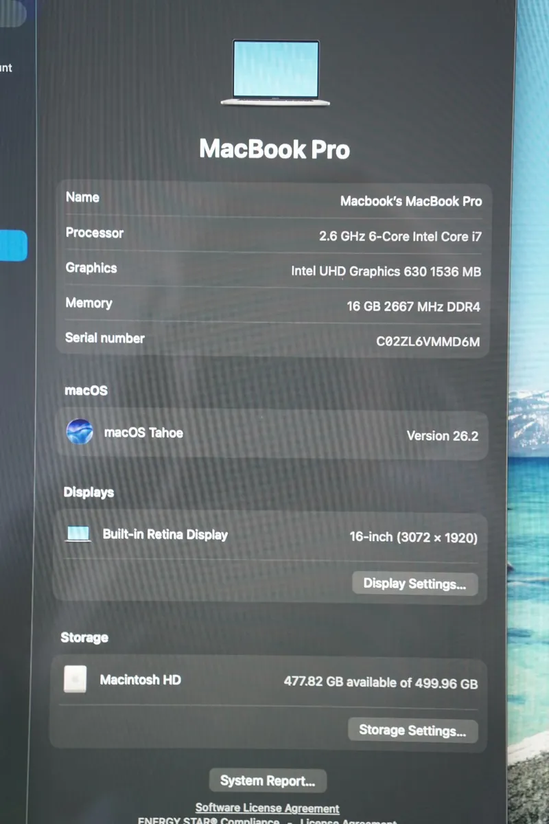Click the Storage section heading
The width and height of the screenshot is (549, 824).
click(x=84, y=637)
